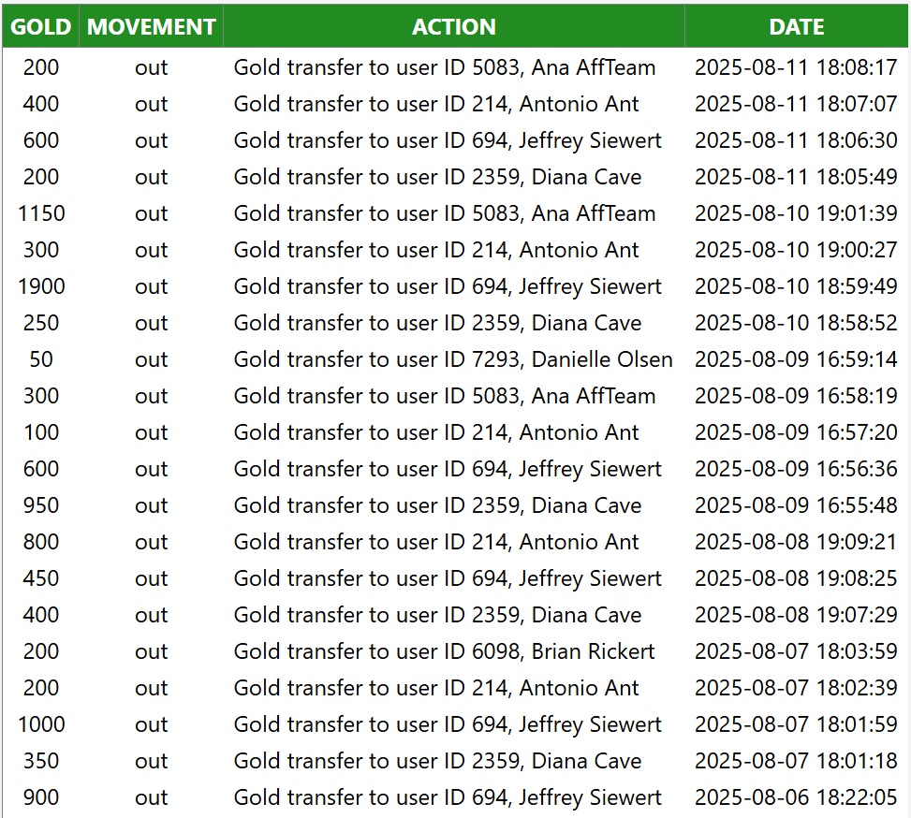Click the 50 gold amount cell
This screenshot has width=911, height=818.
tap(41, 359)
